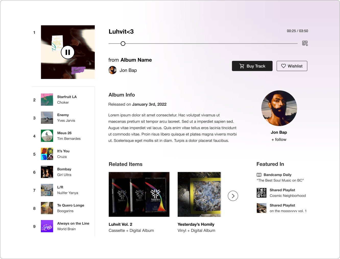Click the Bandcamp Daily book icon
Image resolution: width=340 pixels, height=259 pixels.
point(259,175)
